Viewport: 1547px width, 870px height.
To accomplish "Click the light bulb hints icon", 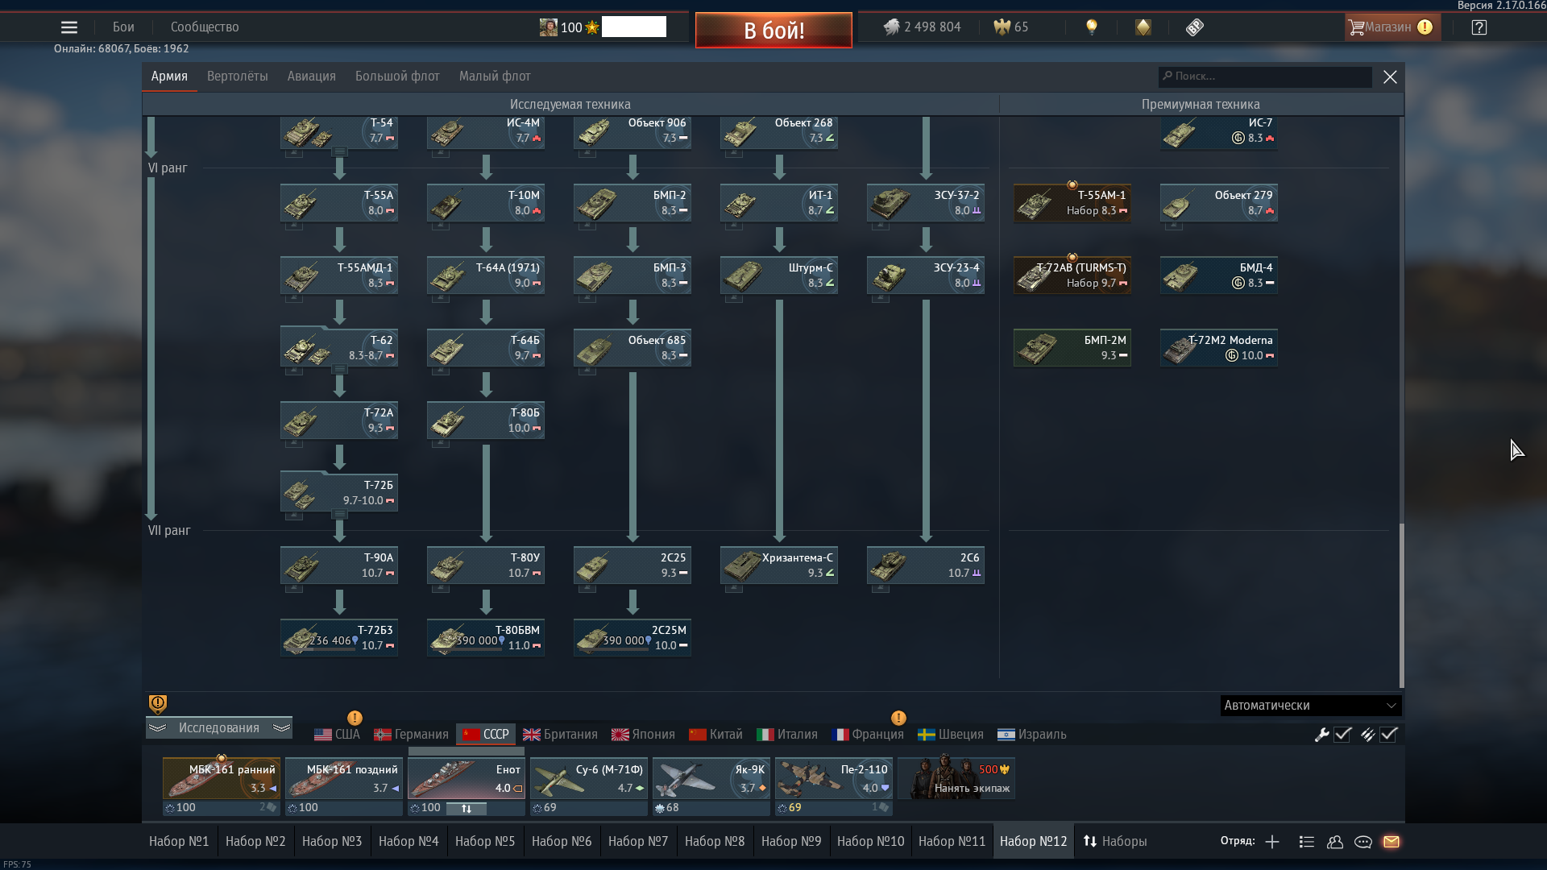I will click(x=1092, y=27).
